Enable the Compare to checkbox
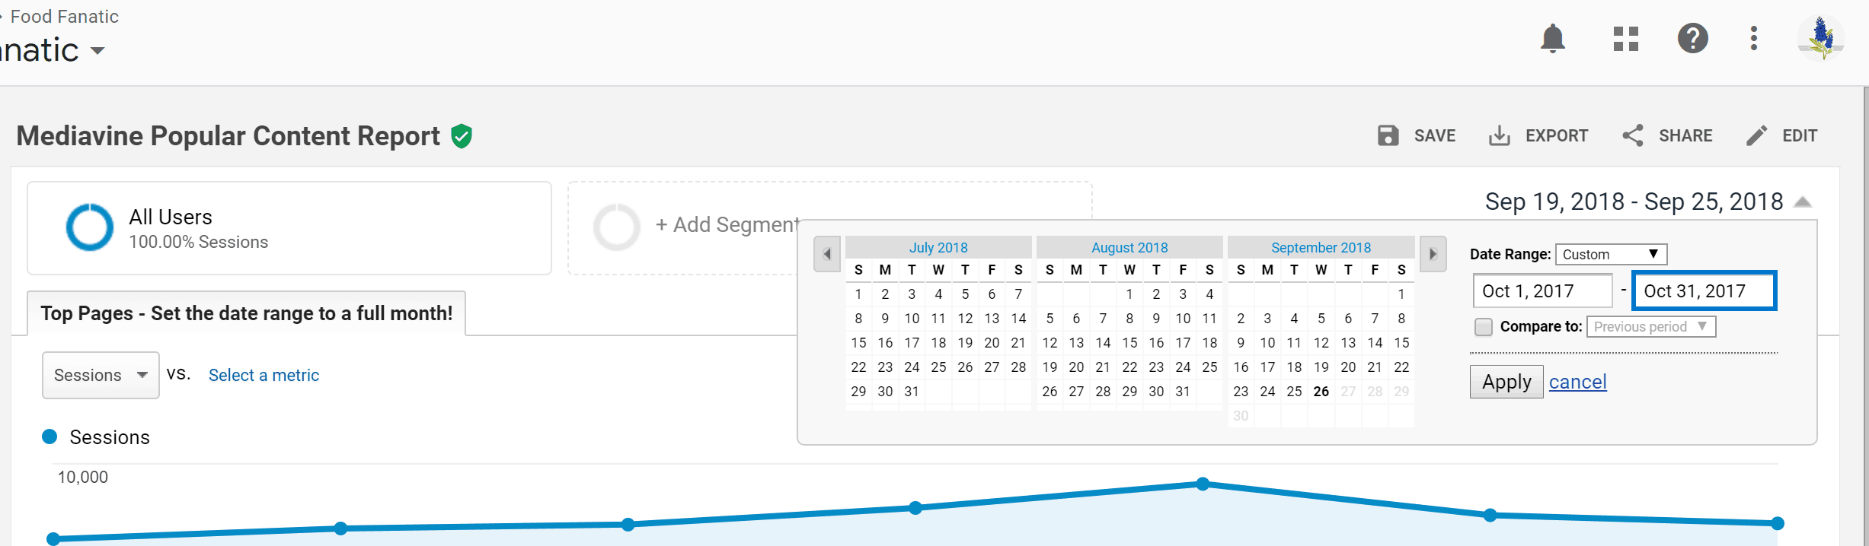 [x=1483, y=326]
